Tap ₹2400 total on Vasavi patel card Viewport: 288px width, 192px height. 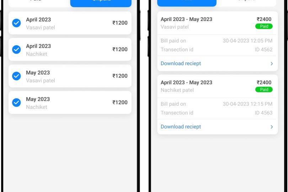264,20
